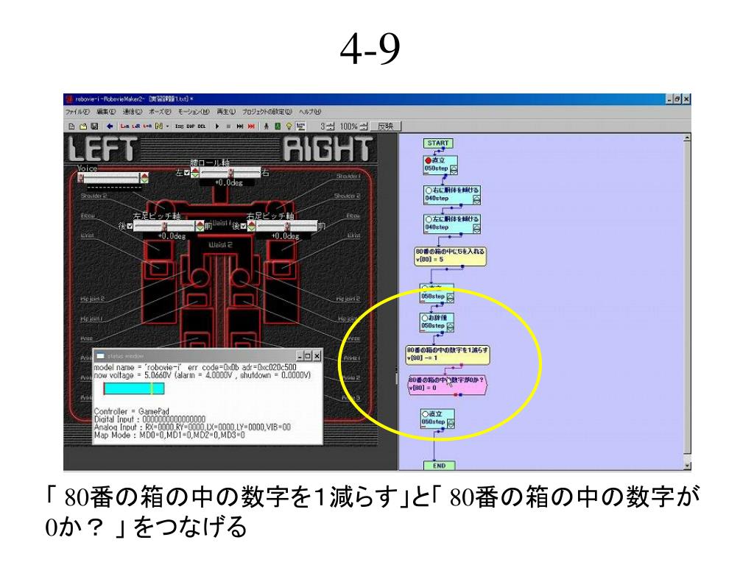Image resolution: width=754 pixels, height=565 pixels.
Task: Click the new file toolbar icon
Action: pos(71,127)
